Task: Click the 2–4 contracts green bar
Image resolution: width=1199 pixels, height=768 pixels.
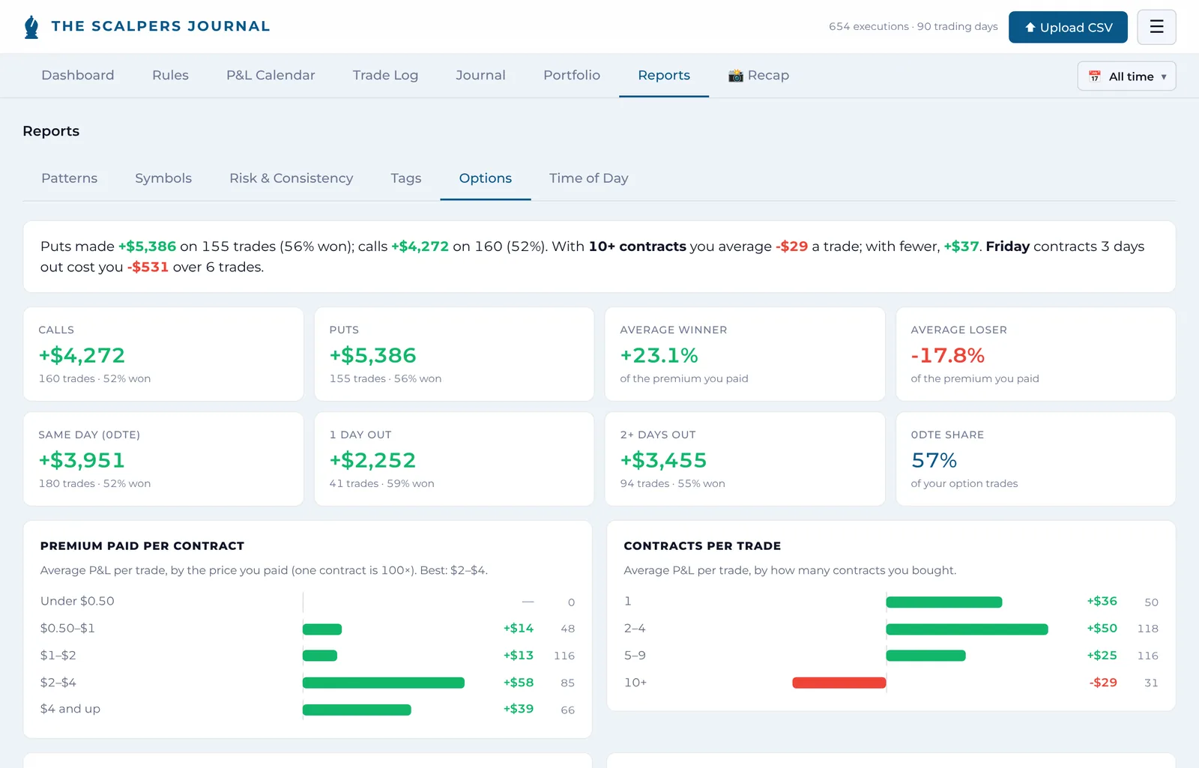Action: click(x=967, y=629)
